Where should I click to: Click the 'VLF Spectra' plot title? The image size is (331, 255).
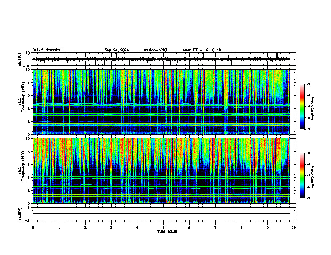point(47,50)
